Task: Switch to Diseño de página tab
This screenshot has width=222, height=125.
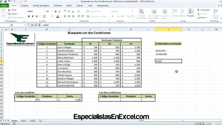Action: [41, 6]
